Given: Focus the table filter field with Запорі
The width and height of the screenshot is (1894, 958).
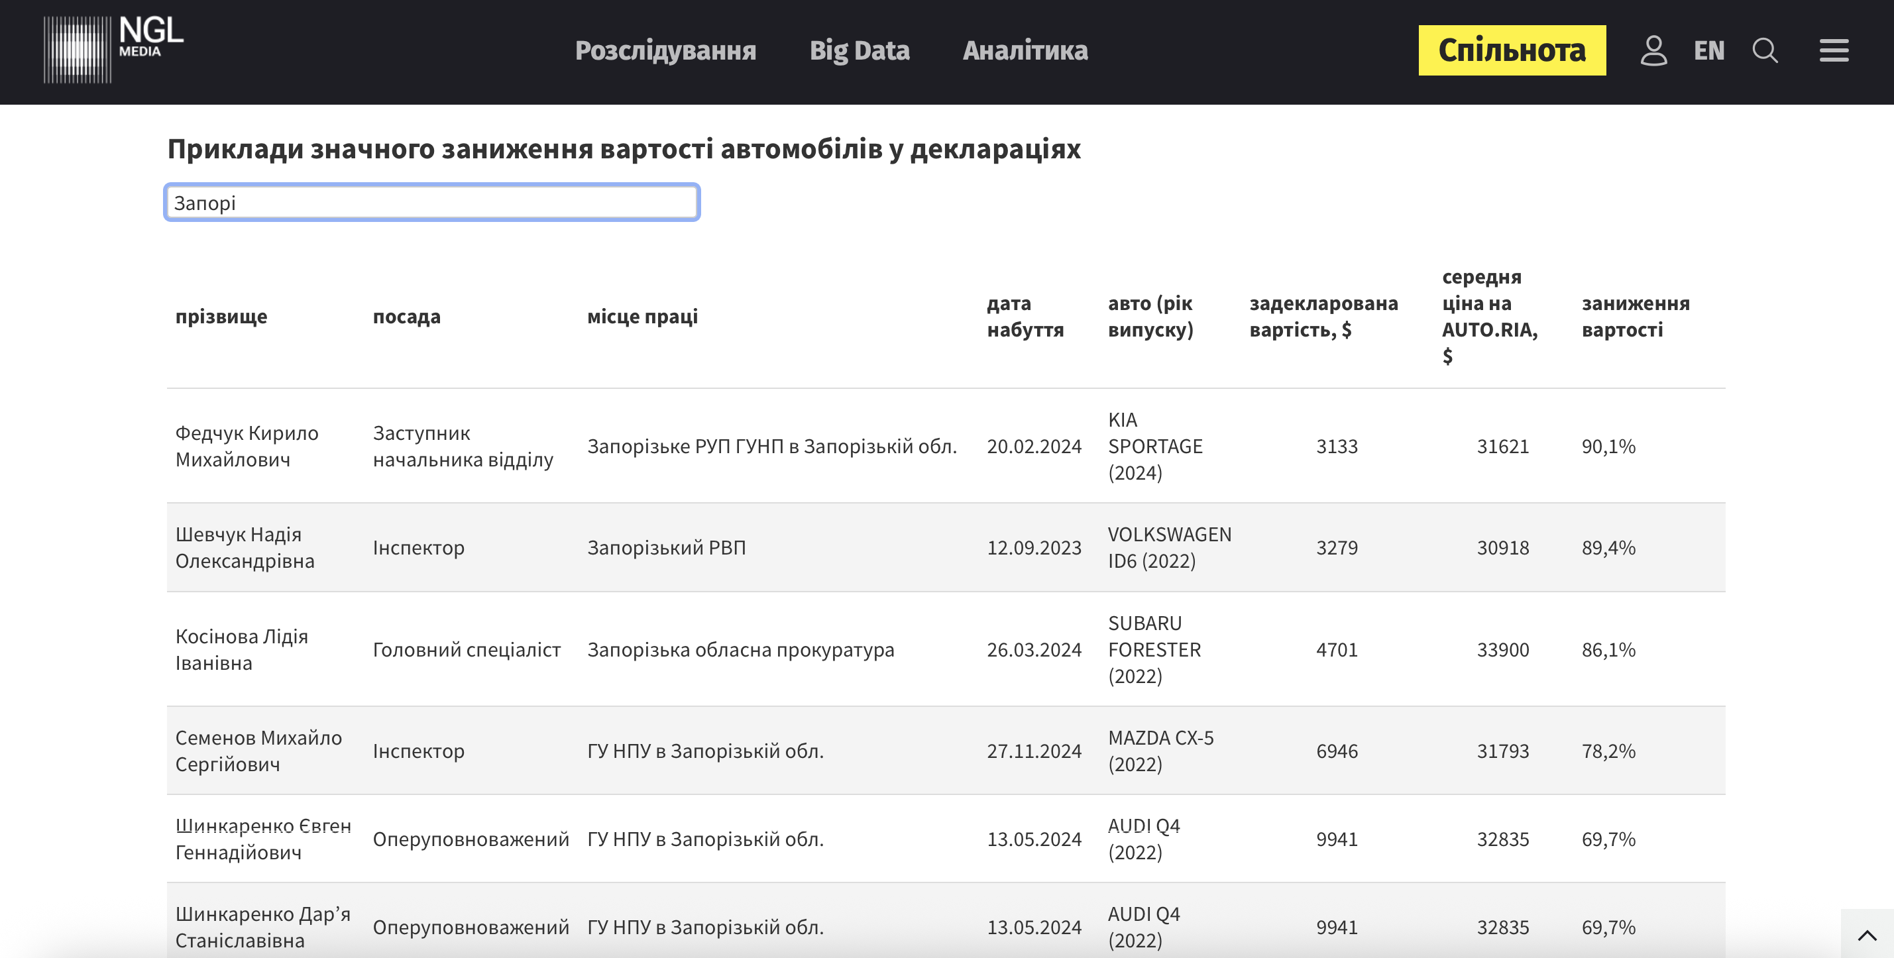Looking at the screenshot, I should (x=431, y=202).
